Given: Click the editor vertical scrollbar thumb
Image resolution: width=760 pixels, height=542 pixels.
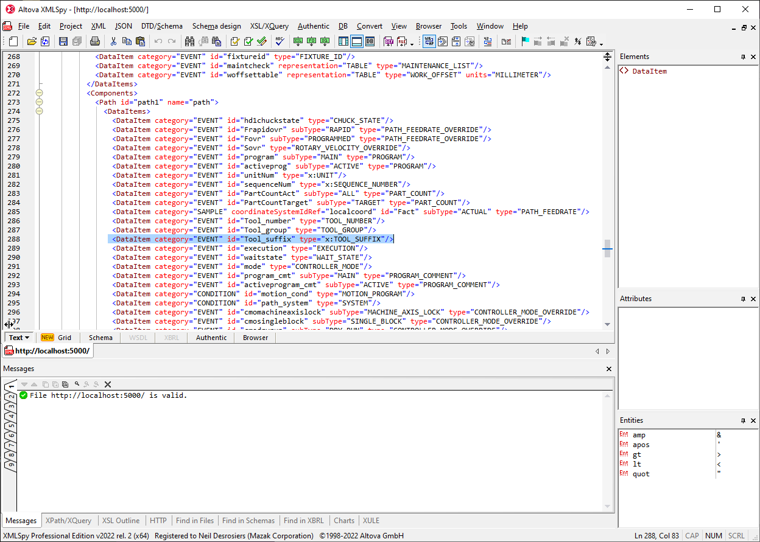Looking at the screenshot, I should click(x=607, y=248).
